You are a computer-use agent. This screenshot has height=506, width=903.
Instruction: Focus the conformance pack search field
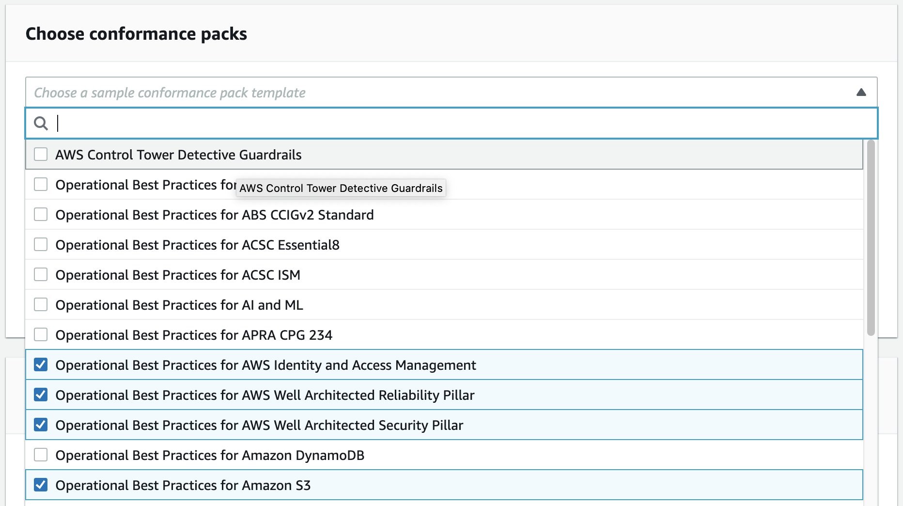pyautogui.click(x=451, y=123)
